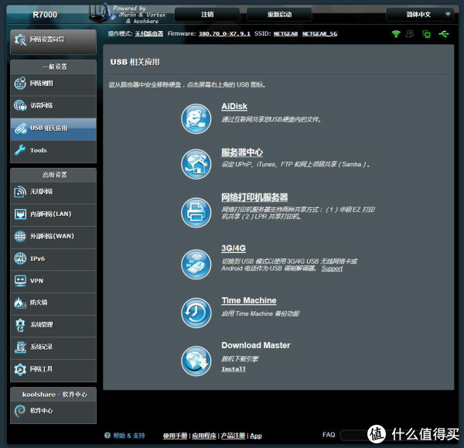Click the USB status icon at top right

(444, 34)
